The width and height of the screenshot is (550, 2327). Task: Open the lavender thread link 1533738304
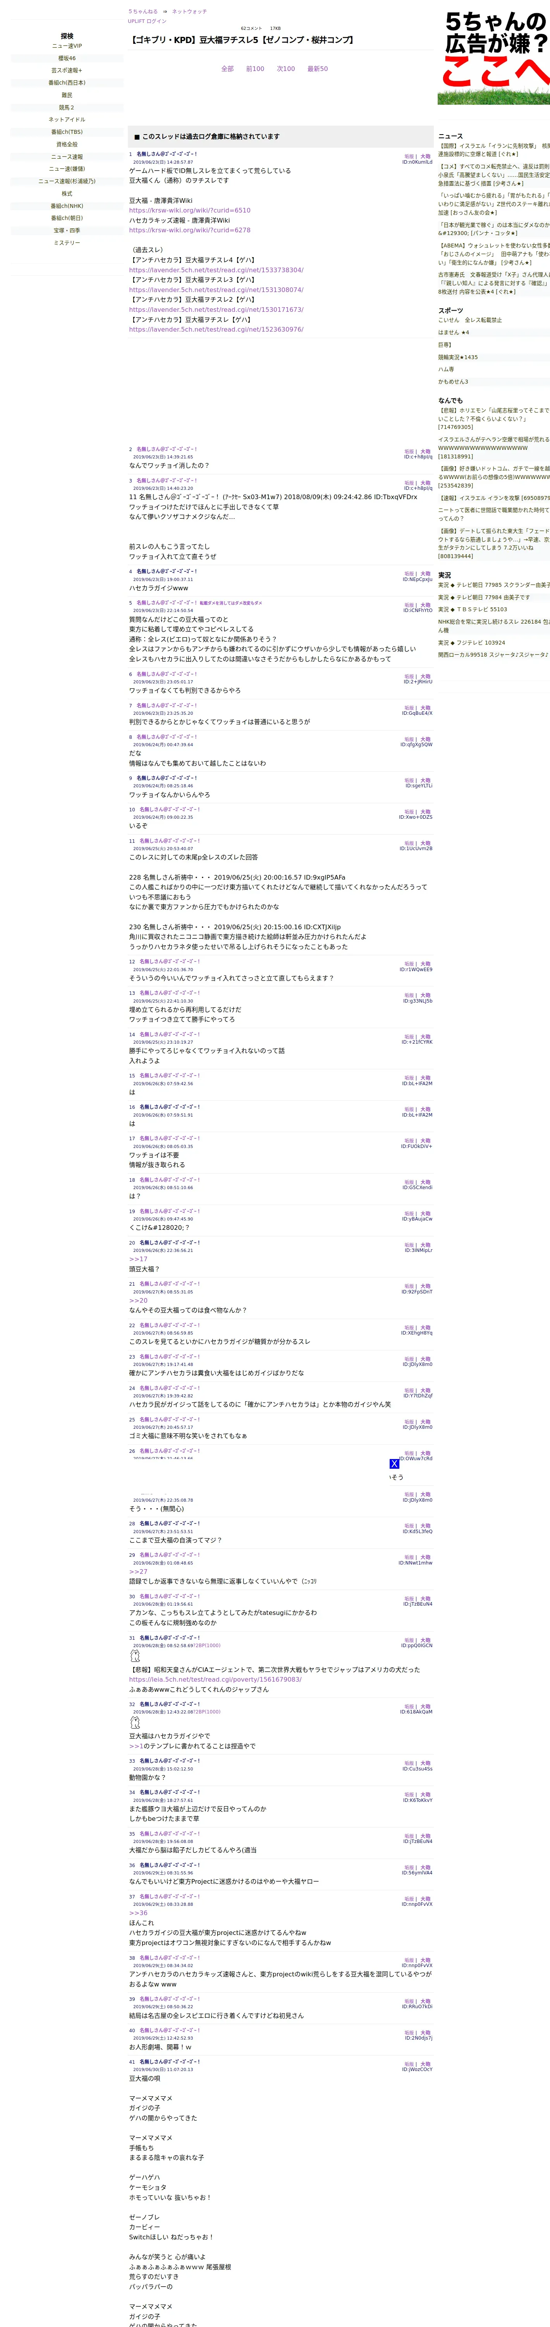pos(217,270)
